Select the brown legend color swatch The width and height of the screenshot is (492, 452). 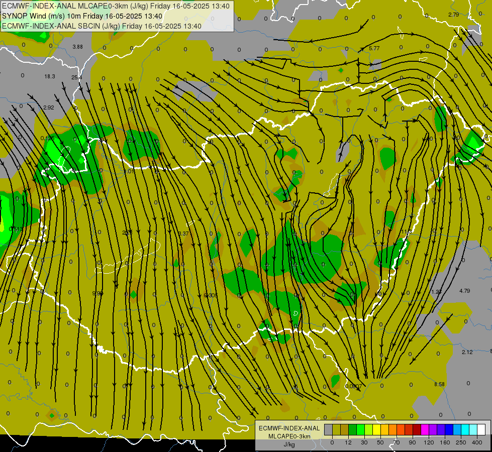[x=345, y=430]
